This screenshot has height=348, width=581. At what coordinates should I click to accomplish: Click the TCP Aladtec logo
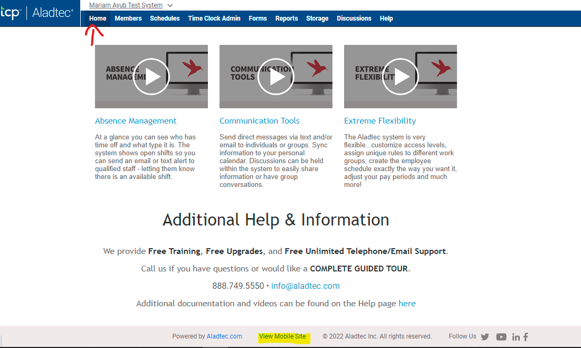[x=37, y=13]
